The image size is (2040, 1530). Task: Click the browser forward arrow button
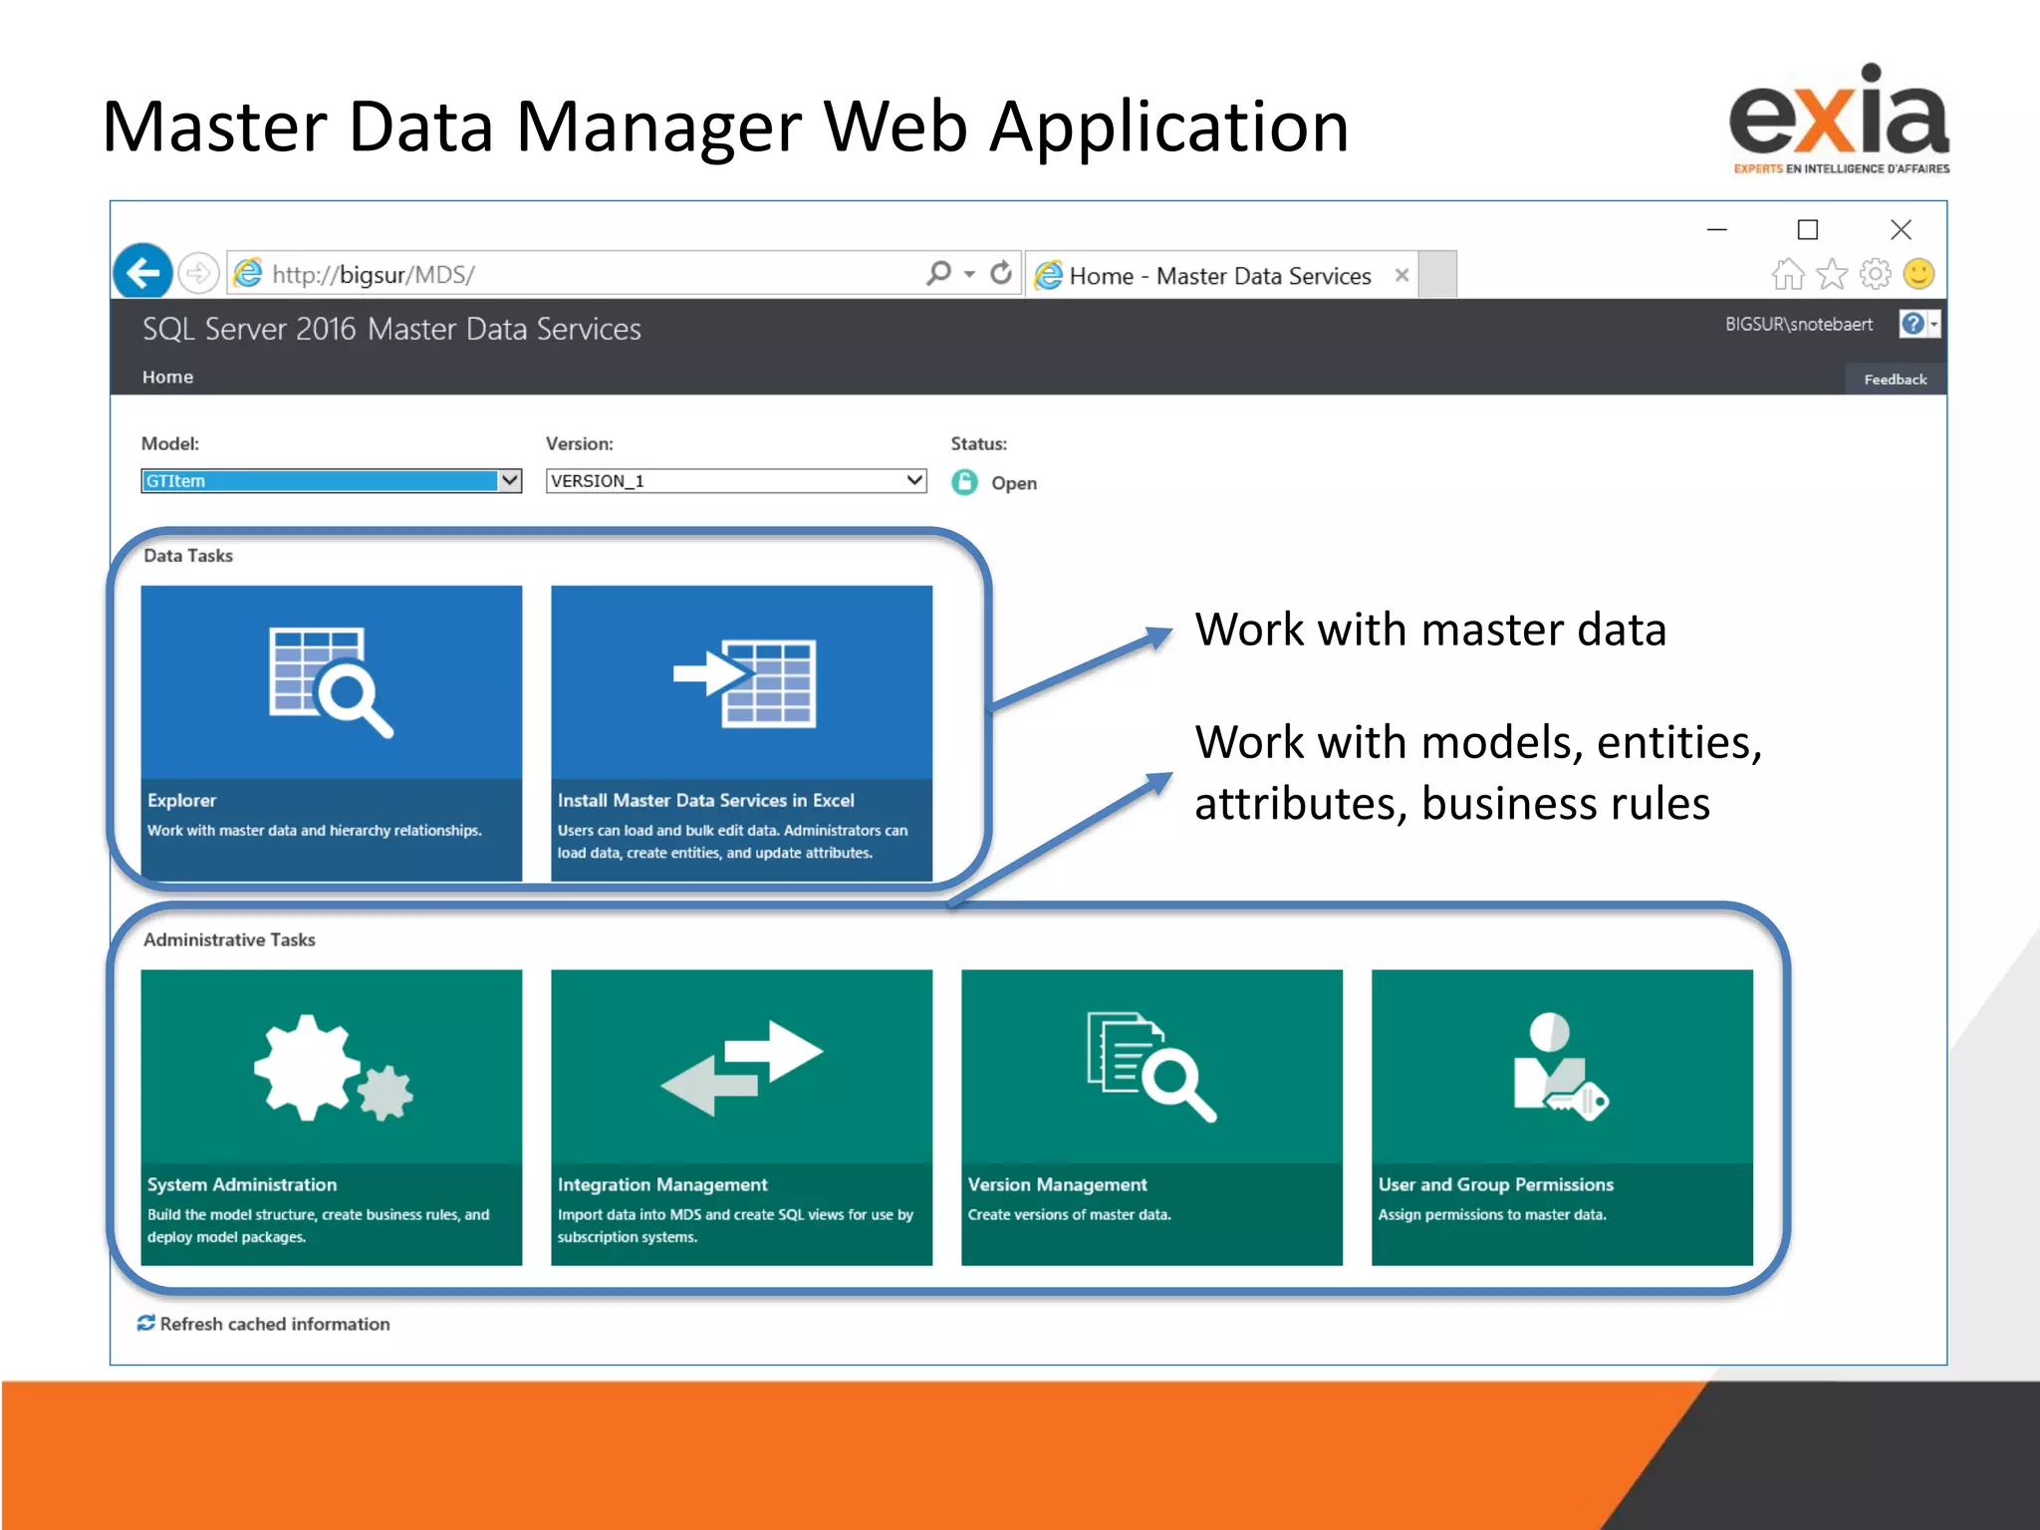(x=198, y=273)
